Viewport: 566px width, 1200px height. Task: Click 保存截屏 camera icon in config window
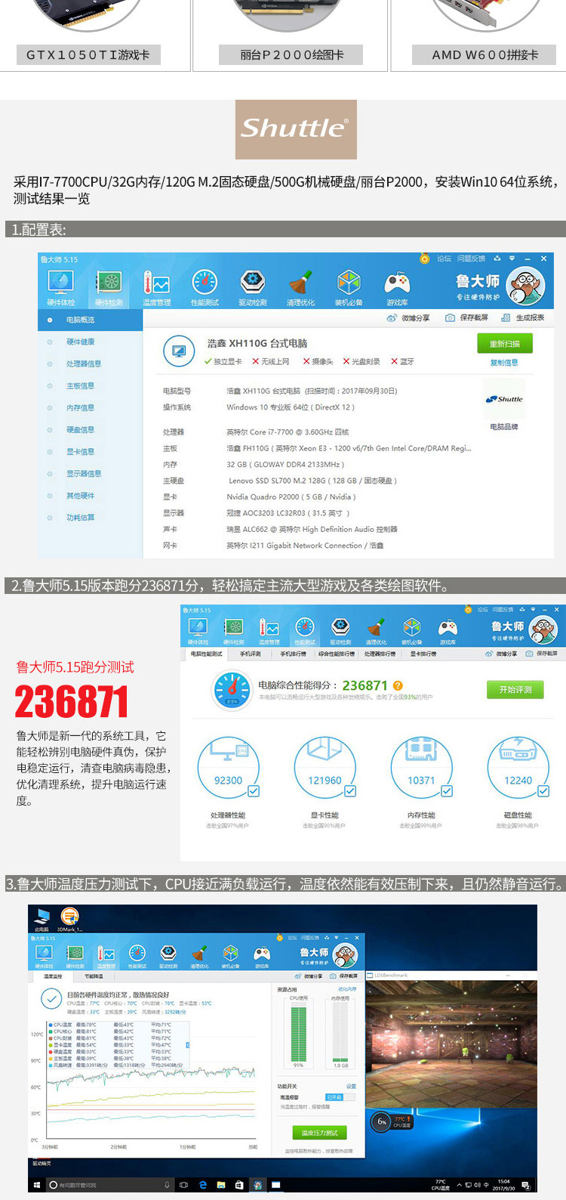450,318
